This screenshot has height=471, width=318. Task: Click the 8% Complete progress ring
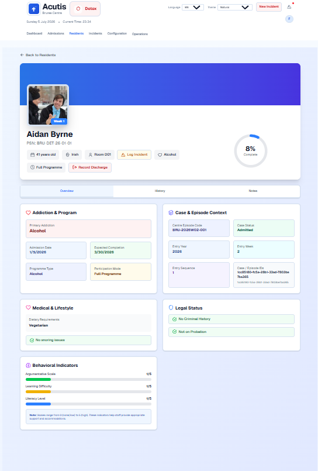pyautogui.click(x=251, y=151)
